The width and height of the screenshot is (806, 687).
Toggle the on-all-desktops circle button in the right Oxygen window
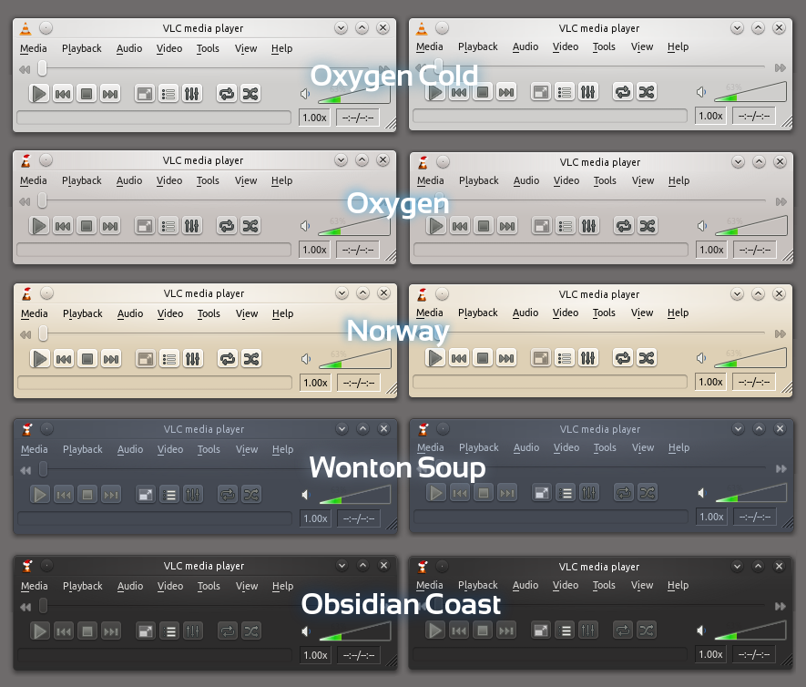pos(444,162)
